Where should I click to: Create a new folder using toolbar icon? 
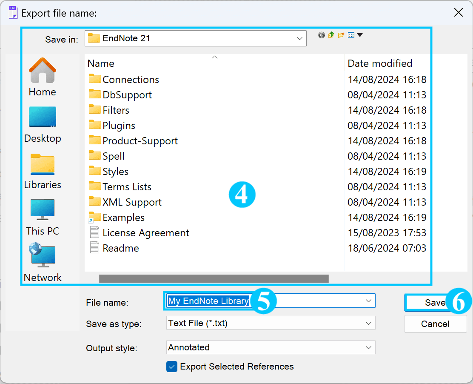[x=341, y=35]
